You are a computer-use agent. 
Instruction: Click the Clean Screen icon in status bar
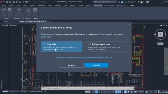pyautogui.click(x=163, y=92)
